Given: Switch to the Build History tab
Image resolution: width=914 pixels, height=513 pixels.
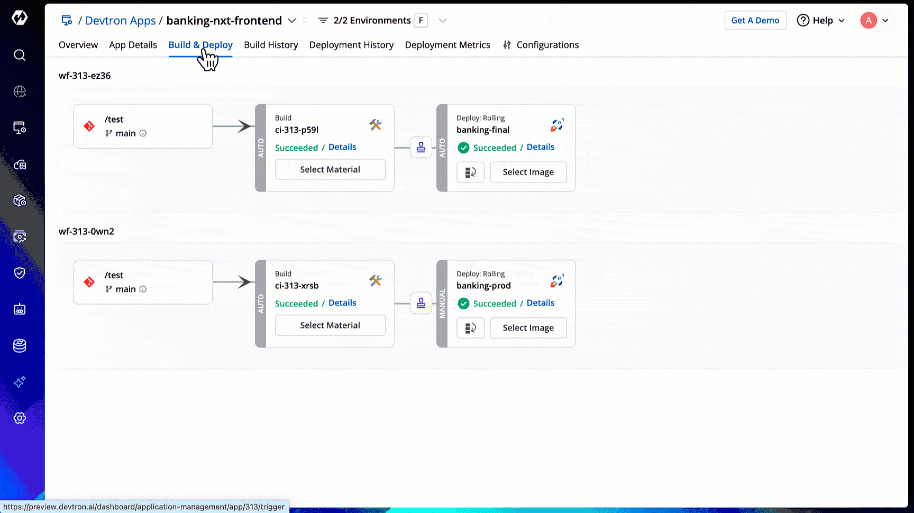Looking at the screenshot, I should point(271,45).
